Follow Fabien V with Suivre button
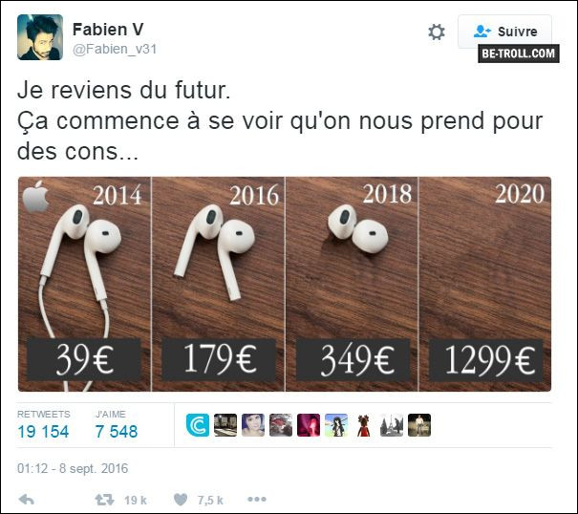This screenshot has height=514, width=578. [504, 32]
